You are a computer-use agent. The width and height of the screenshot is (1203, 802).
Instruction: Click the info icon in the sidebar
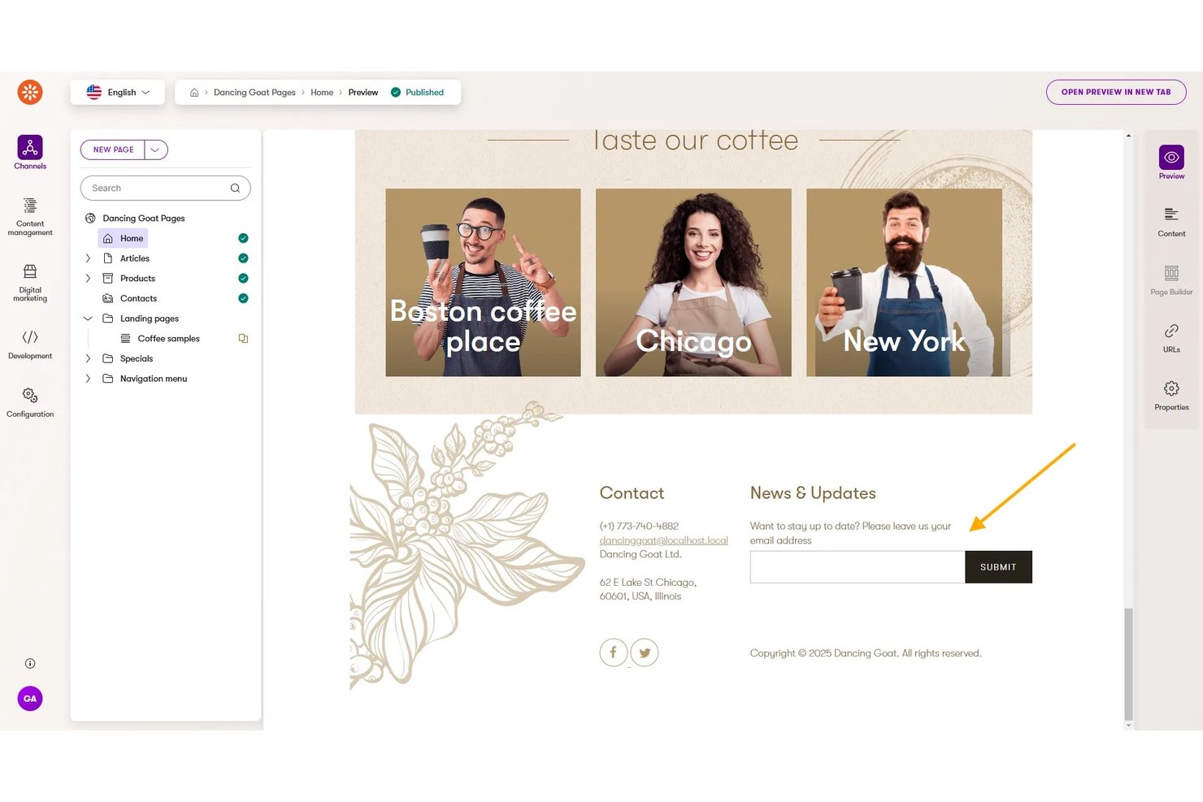[30, 664]
